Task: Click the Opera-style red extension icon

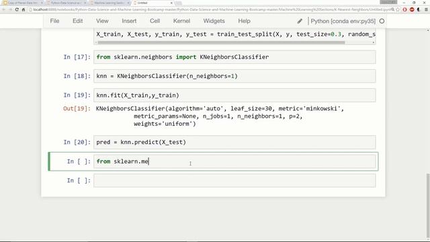Action: point(404,9)
